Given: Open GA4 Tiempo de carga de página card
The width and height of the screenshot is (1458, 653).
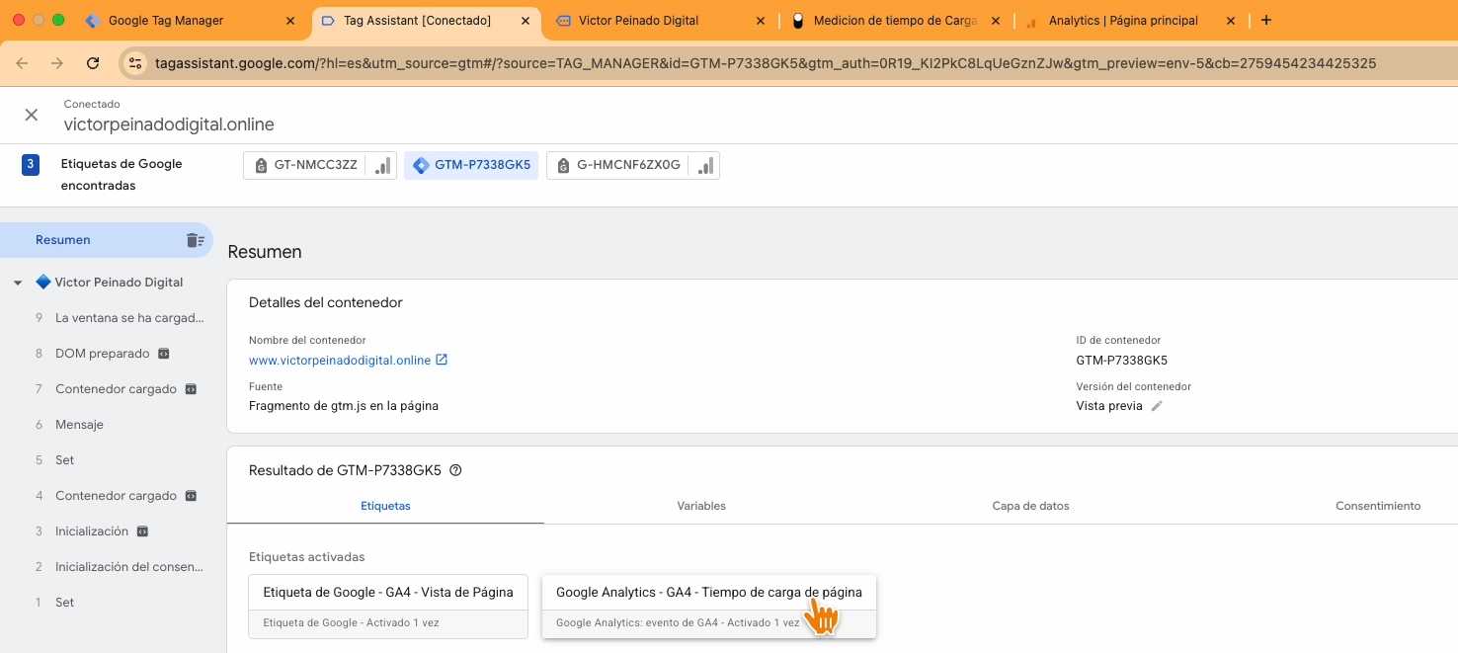Looking at the screenshot, I should tap(709, 607).
